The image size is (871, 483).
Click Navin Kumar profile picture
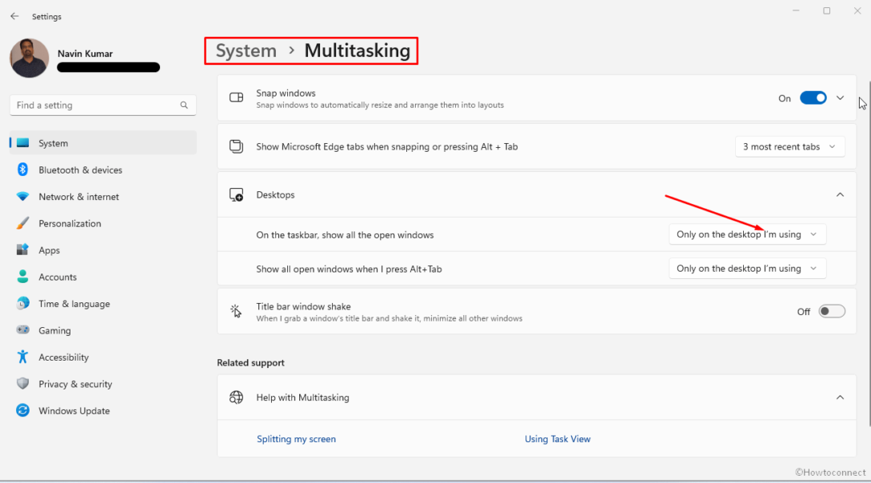(30, 58)
